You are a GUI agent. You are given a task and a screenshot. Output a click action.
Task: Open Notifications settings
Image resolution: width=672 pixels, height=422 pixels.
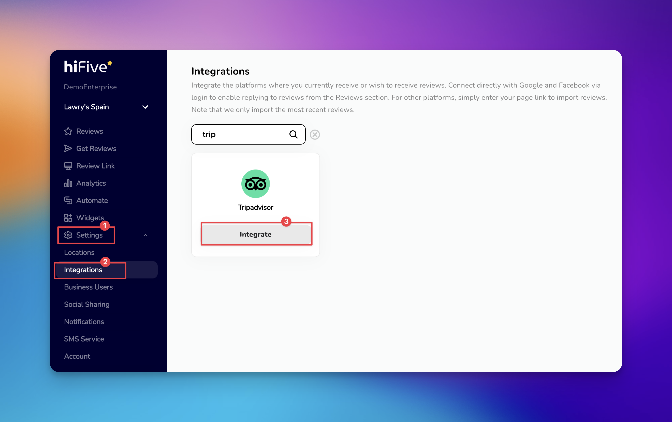[x=84, y=321]
